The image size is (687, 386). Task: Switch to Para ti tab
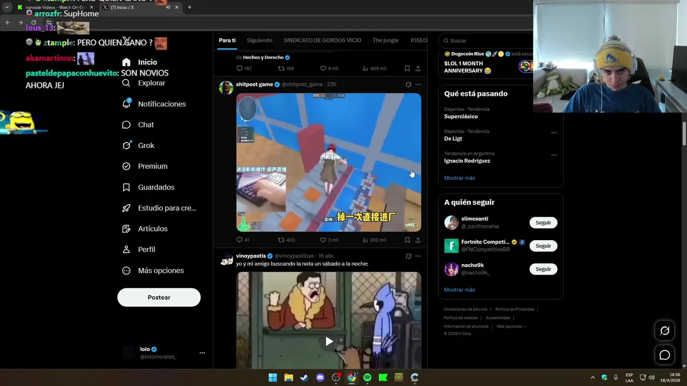[227, 40]
